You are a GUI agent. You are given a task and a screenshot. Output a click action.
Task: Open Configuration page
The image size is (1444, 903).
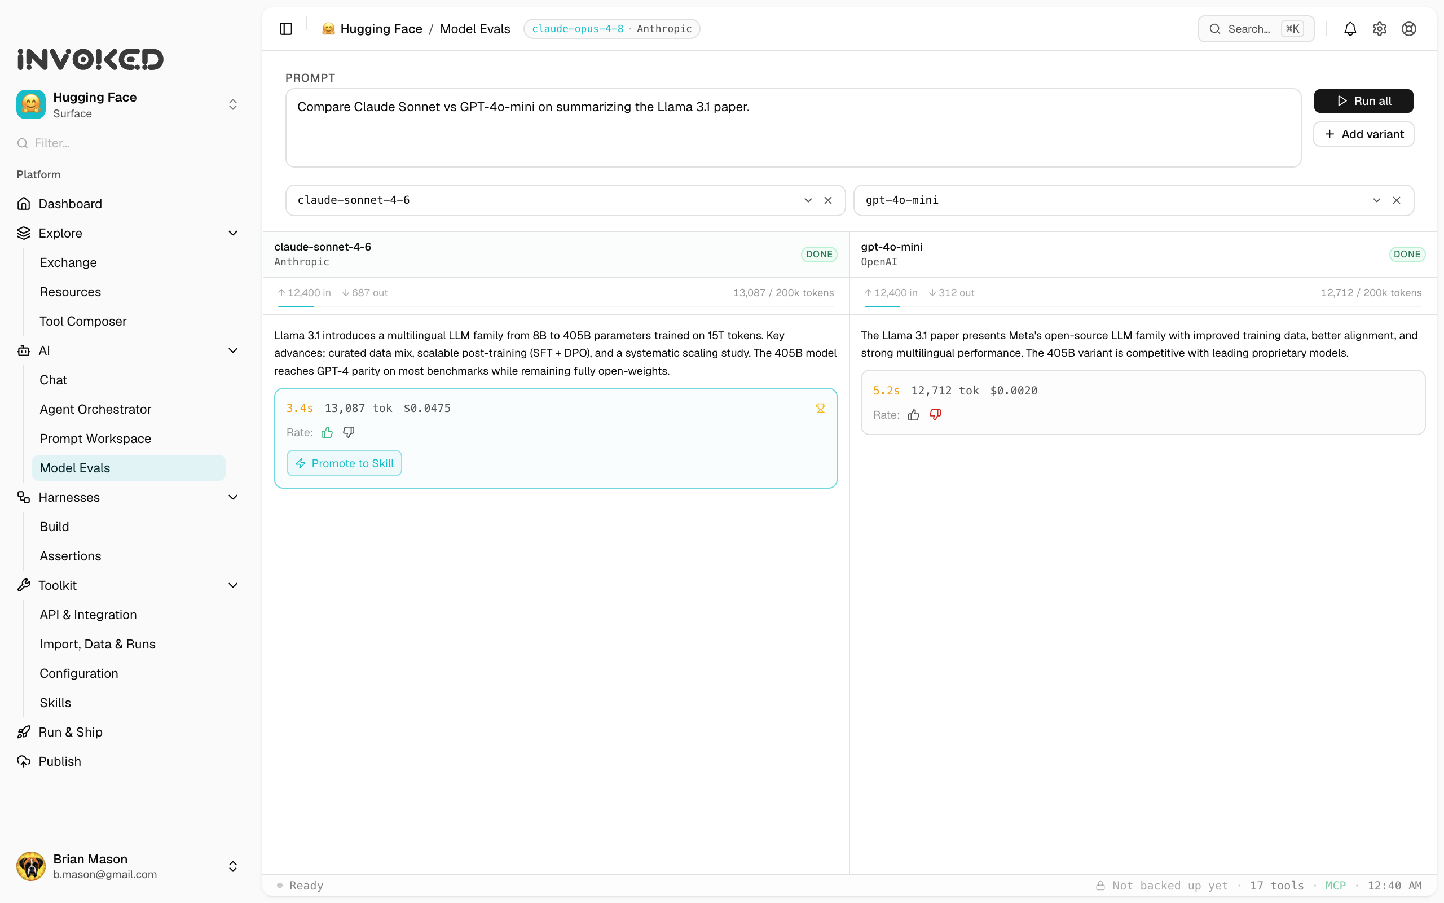point(129,673)
